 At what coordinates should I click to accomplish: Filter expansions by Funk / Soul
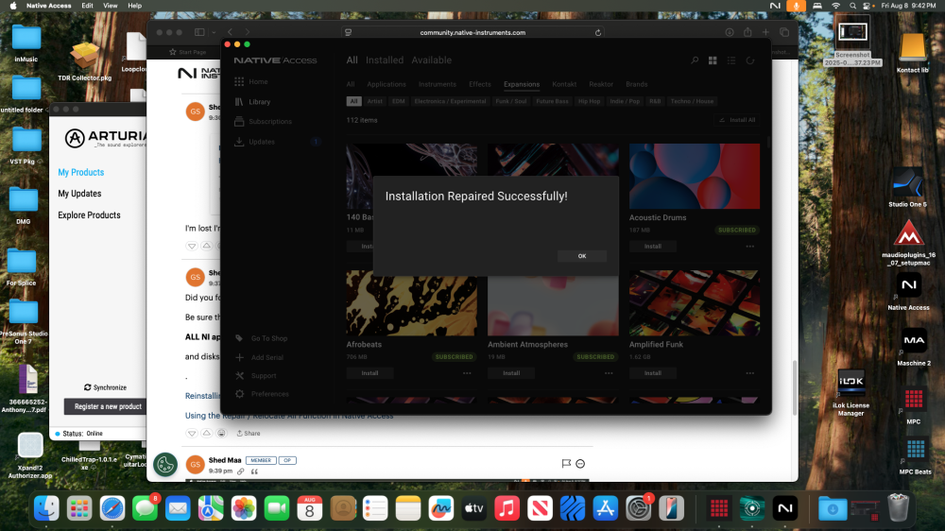pos(510,101)
